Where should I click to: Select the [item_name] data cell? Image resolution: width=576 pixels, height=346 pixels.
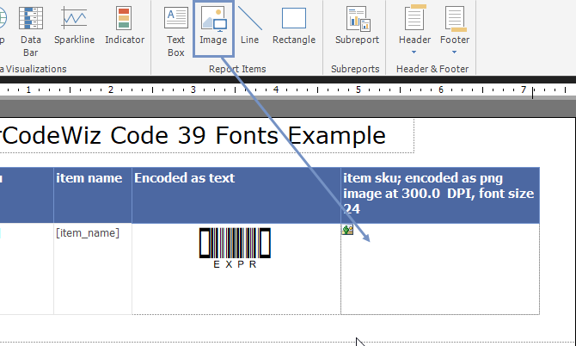coord(93,269)
